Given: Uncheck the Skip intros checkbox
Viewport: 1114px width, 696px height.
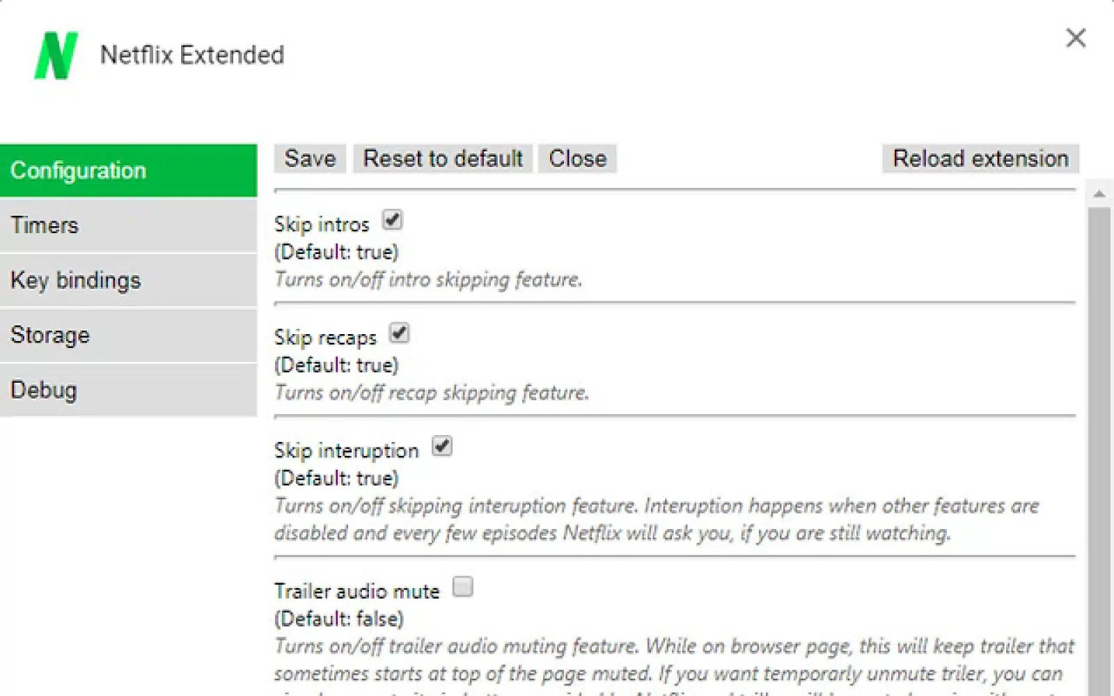Looking at the screenshot, I should coord(392,221).
